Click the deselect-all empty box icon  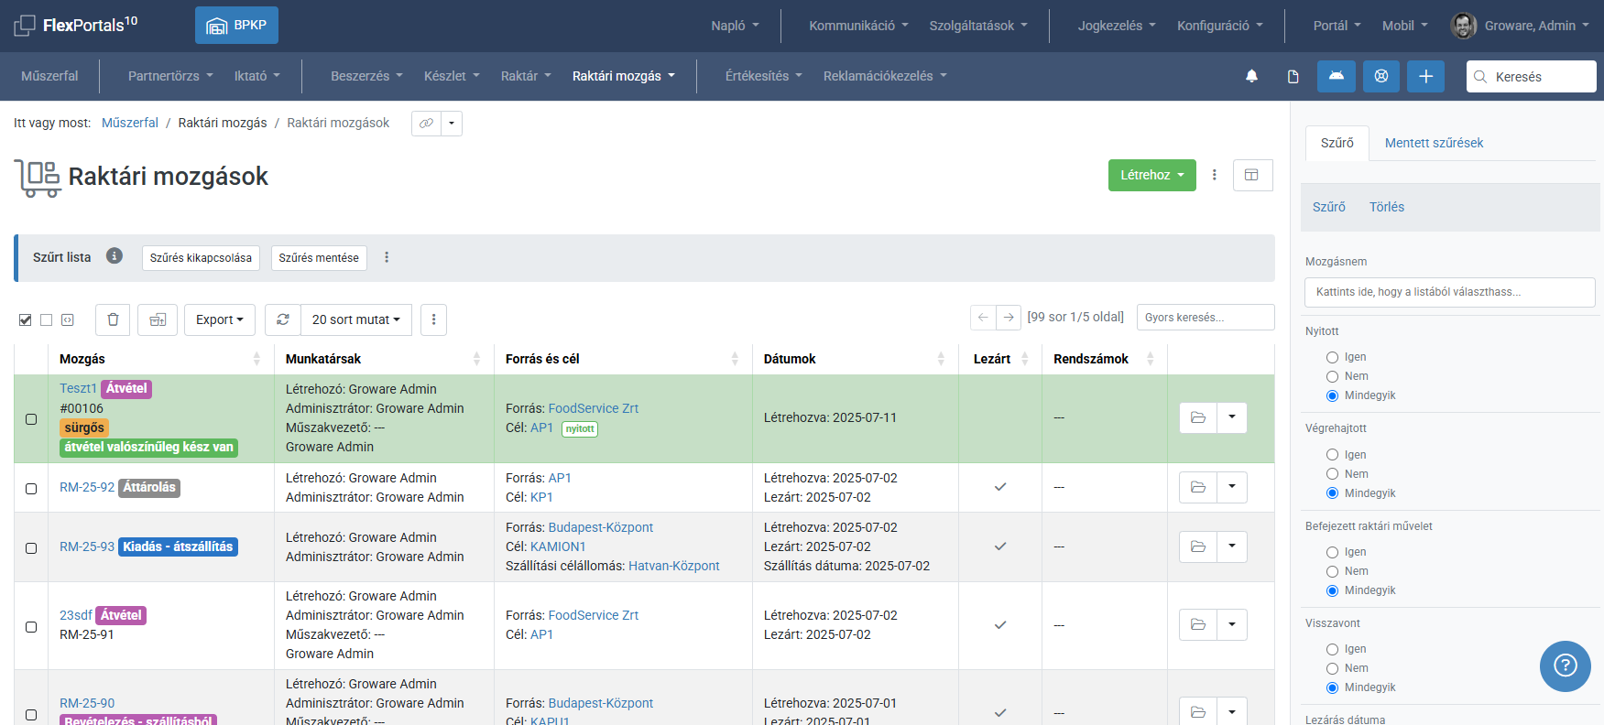(x=46, y=319)
